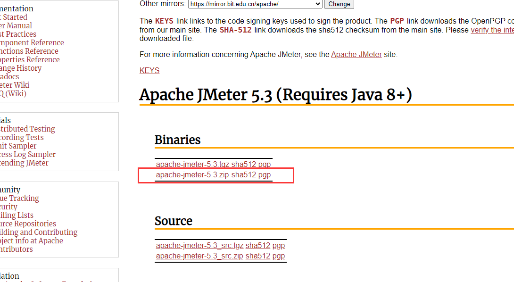Visit the Apache JMeter site link
The width and height of the screenshot is (514, 282).
tap(356, 54)
